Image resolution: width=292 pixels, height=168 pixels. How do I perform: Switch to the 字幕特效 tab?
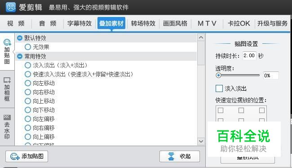click(x=80, y=24)
